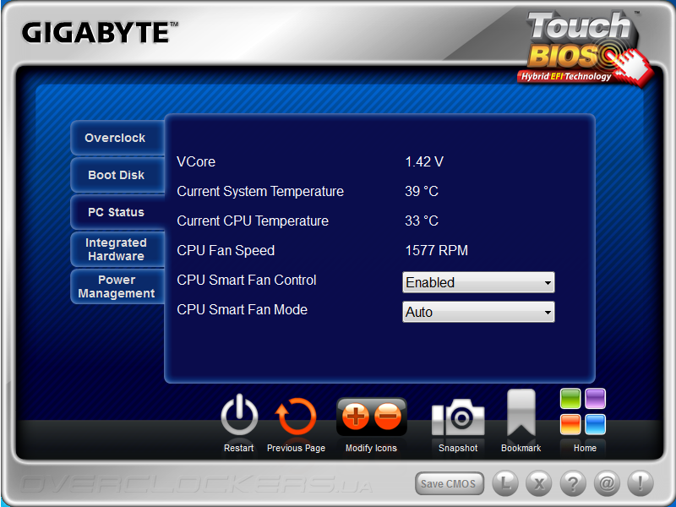Click the CPU Fan Speed label
676x507 pixels.
point(226,250)
